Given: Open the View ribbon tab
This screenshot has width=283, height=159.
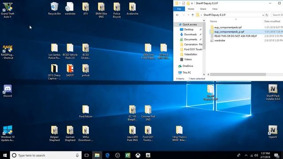Looking at the screenshot, I should pyautogui.click(x=214, y=9).
